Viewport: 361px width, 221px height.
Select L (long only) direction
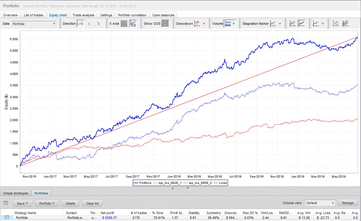point(89,24)
